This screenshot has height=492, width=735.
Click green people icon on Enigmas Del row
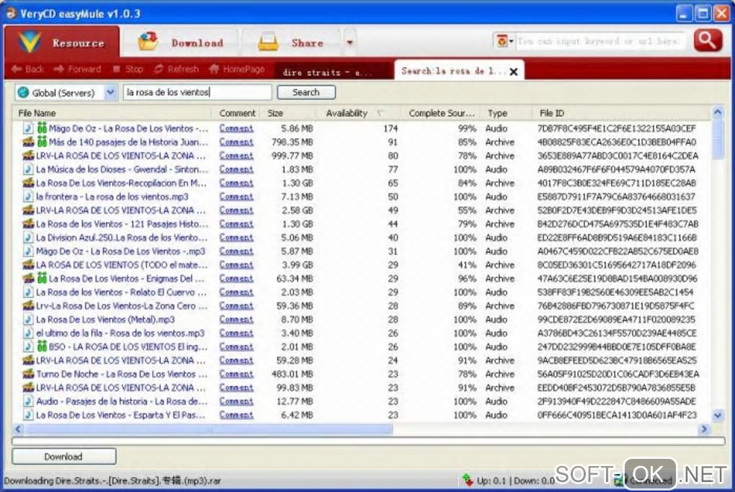point(42,278)
